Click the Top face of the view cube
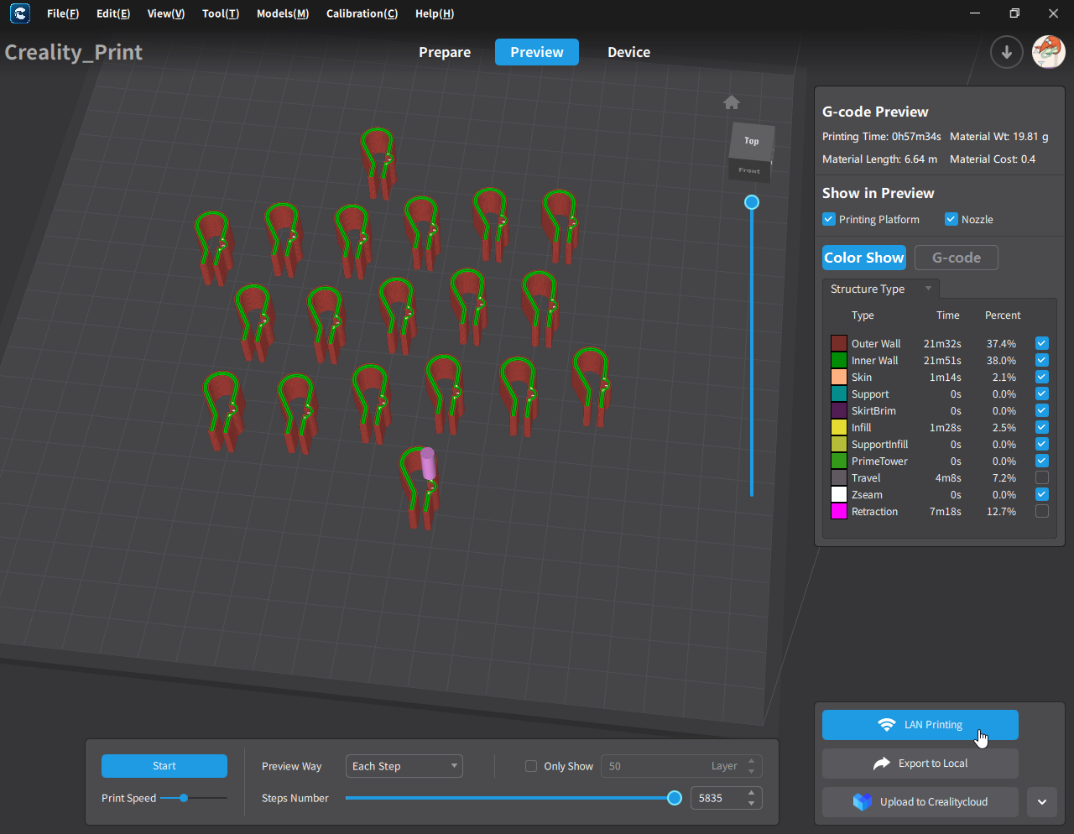Image resolution: width=1074 pixels, height=834 pixels. (x=752, y=141)
